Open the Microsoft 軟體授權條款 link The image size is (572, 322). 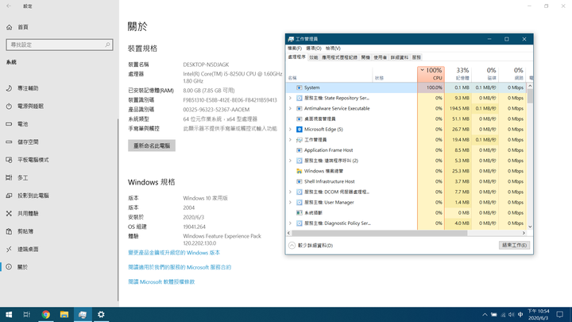[x=161, y=281]
